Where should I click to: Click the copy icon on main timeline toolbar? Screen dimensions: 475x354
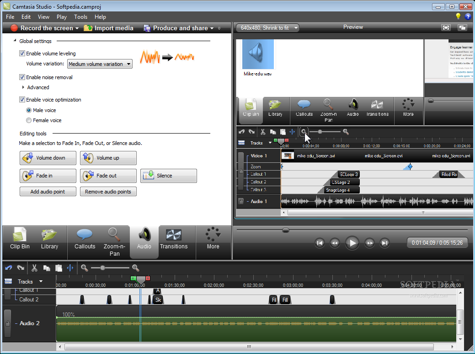coord(46,268)
